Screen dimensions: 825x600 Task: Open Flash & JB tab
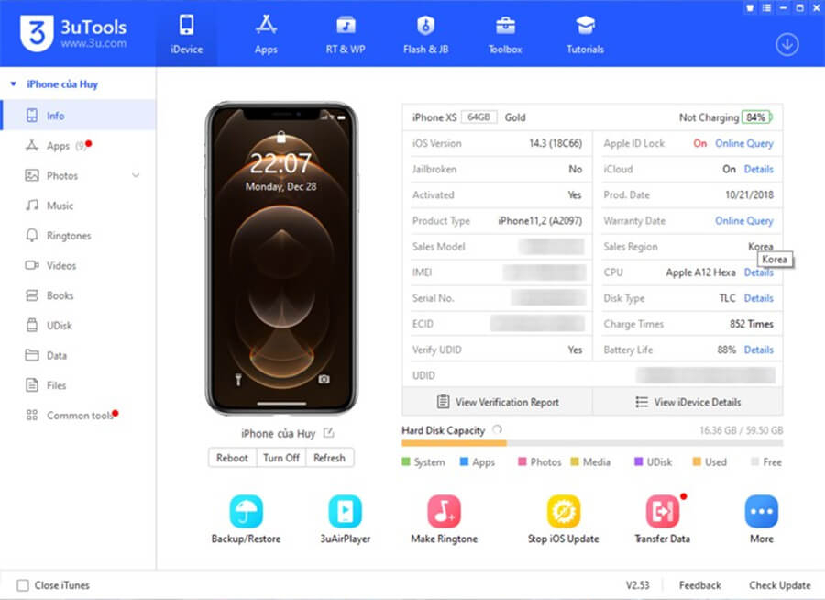(x=425, y=34)
